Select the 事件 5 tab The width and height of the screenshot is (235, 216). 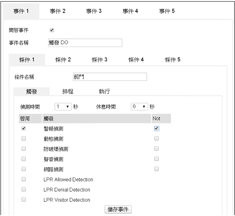(x=167, y=11)
